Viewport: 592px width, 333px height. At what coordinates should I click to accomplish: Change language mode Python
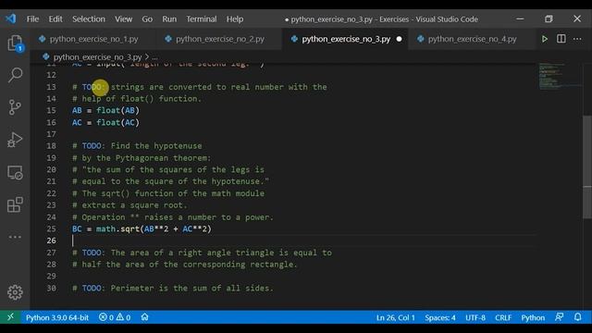533,317
